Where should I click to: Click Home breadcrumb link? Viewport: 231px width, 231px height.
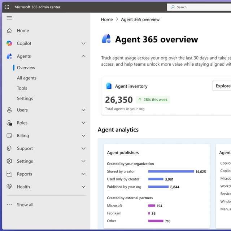pyautogui.click(x=107, y=19)
